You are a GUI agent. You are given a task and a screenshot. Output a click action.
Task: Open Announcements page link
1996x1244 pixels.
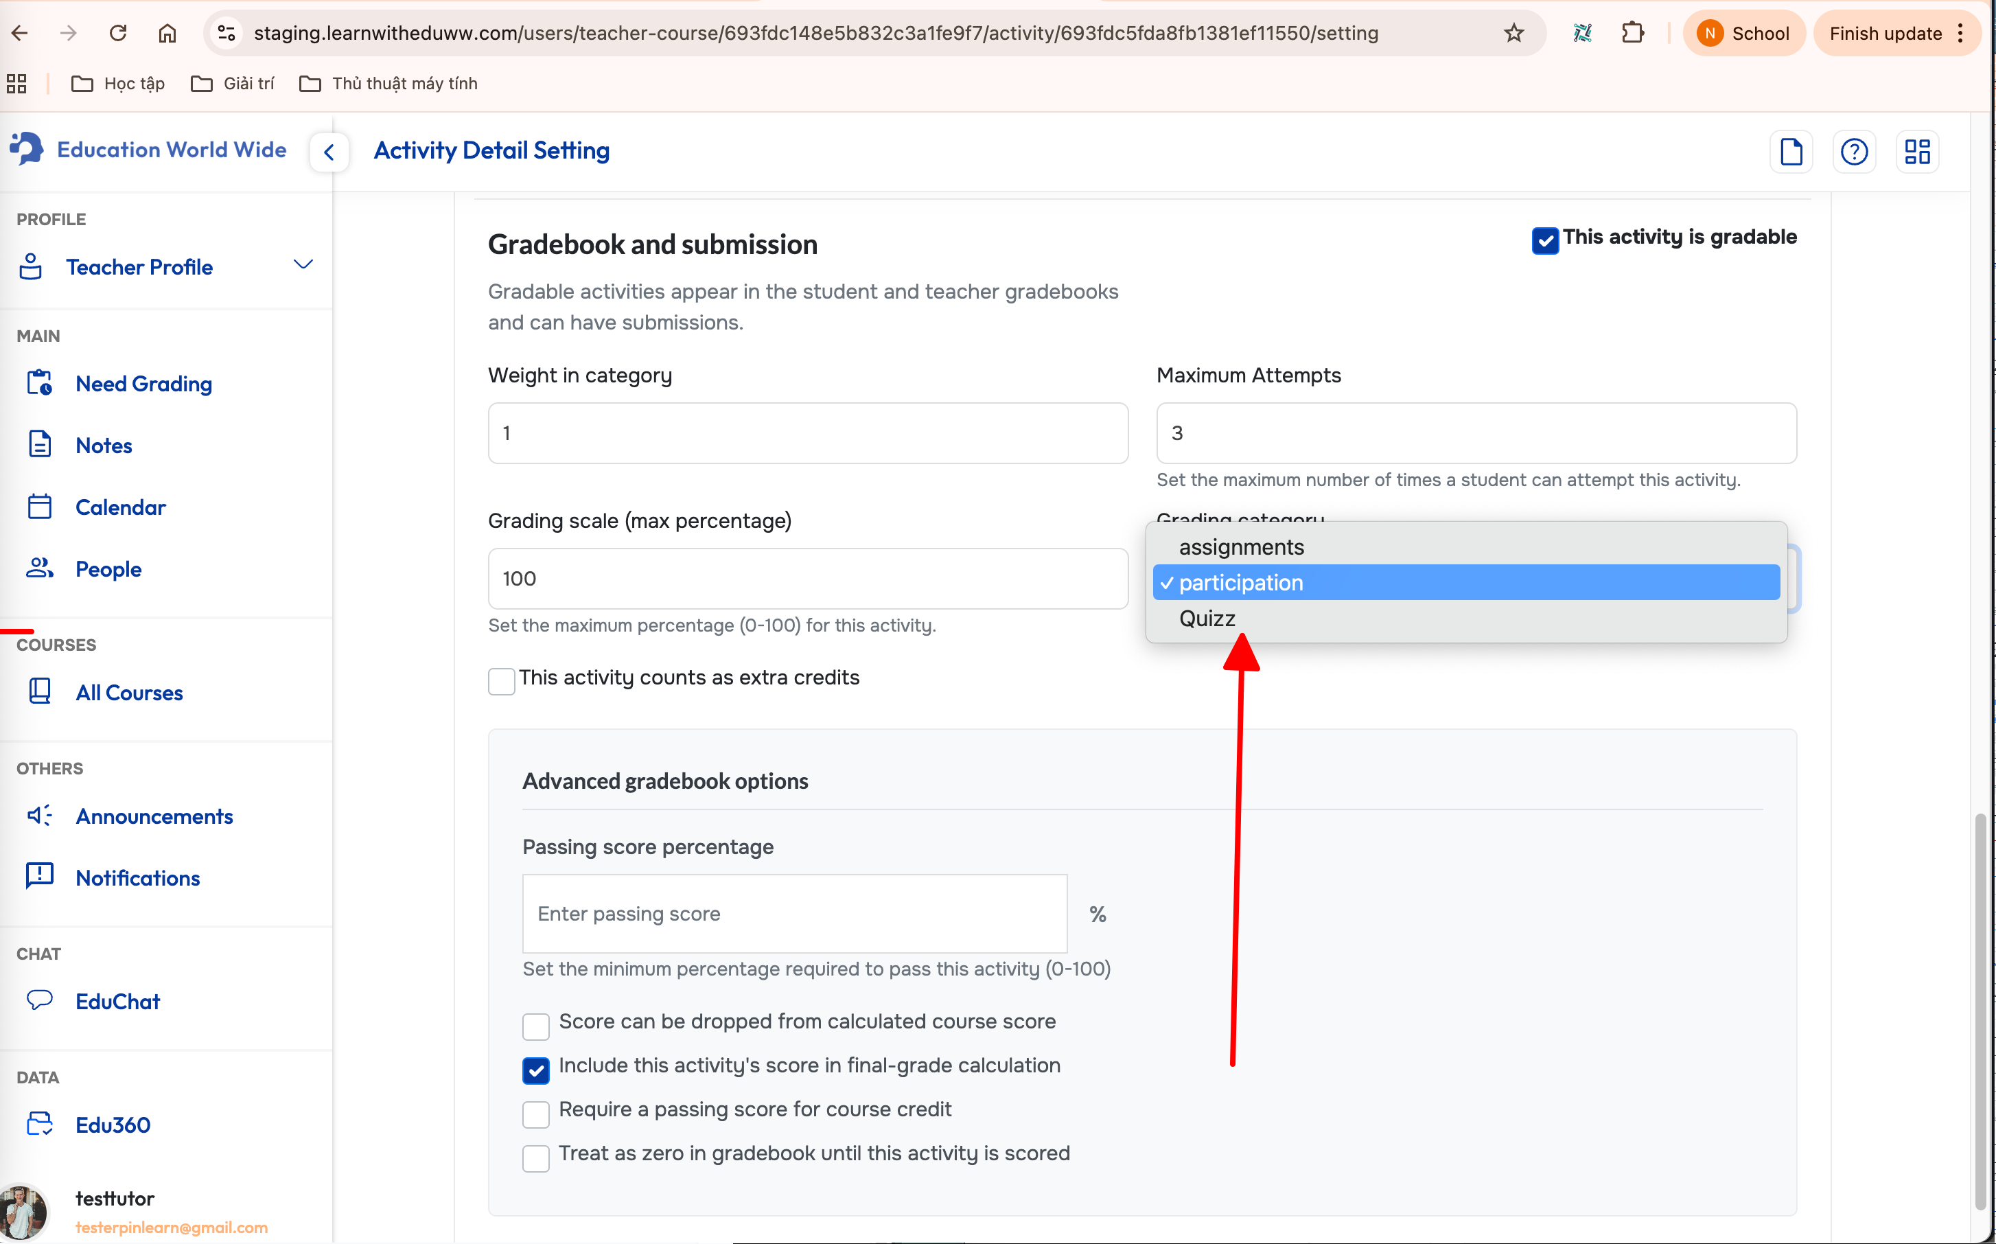pos(154,816)
